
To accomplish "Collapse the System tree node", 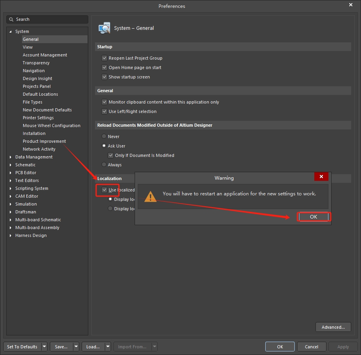I will (11, 31).
